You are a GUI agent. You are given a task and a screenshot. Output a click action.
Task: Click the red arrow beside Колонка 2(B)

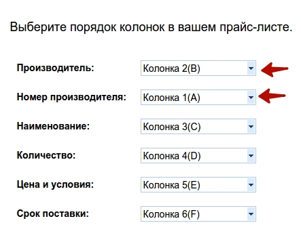(x=275, y=70)
